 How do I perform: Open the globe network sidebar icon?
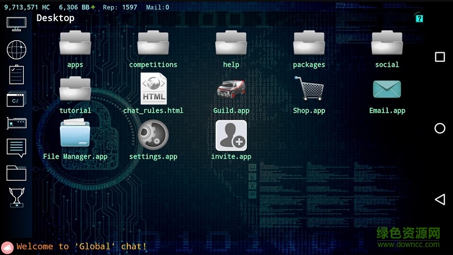pos(16,49)
